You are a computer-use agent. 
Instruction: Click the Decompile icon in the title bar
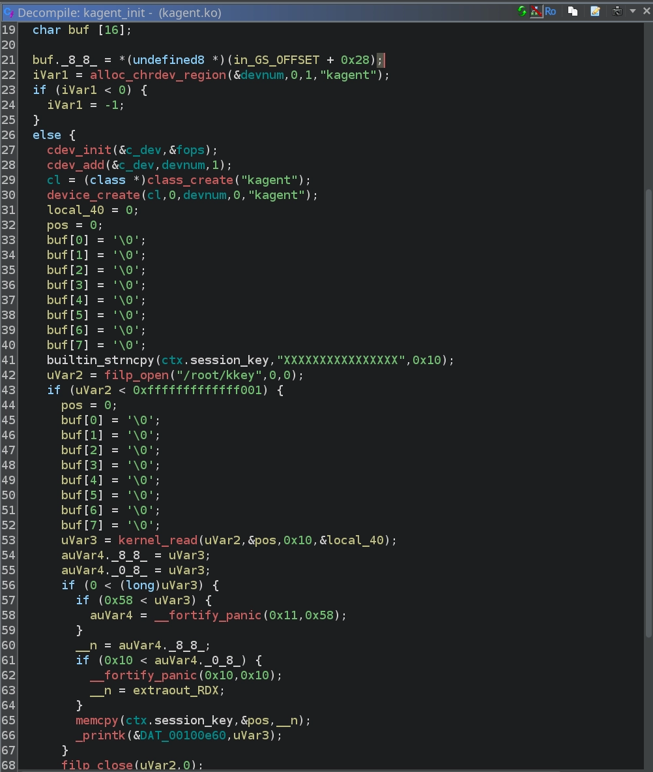point(9,12)
